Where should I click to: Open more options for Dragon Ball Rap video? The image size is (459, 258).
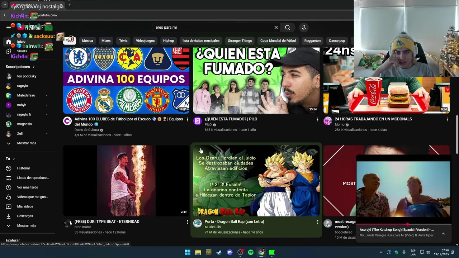pos(317,222)
